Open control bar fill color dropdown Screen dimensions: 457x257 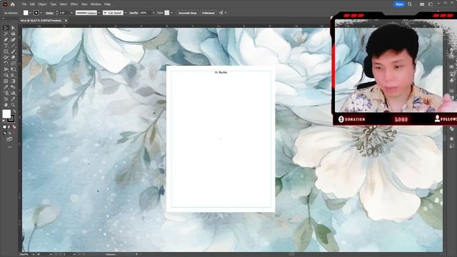(x=30, y=13)
